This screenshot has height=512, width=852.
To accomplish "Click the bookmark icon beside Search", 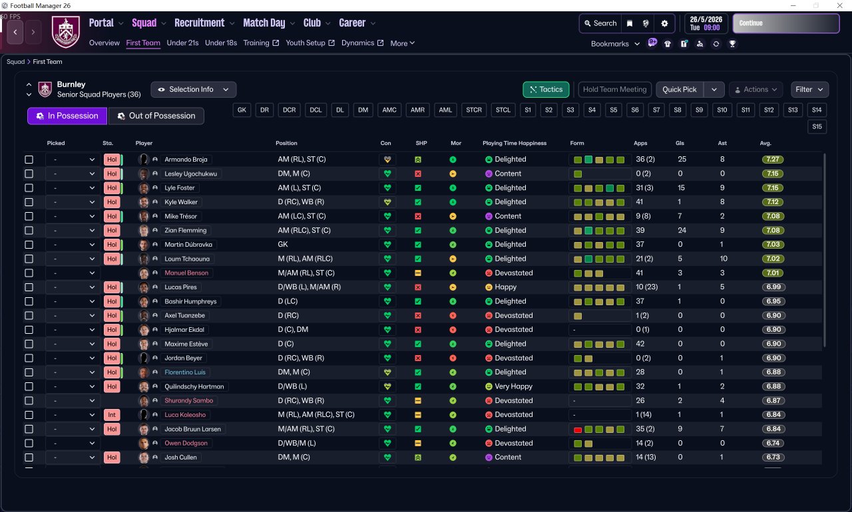I will click(630, 23).
